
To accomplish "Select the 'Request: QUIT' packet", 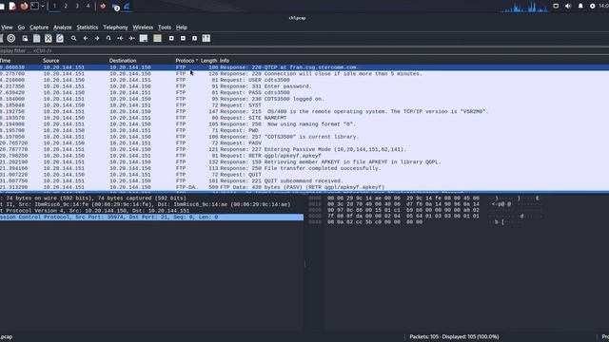I will (304, 175).
